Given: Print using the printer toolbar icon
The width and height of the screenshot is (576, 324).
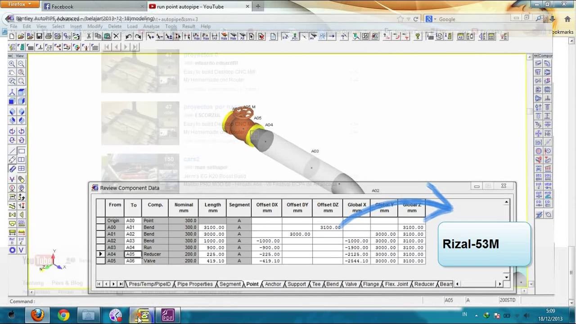Looking at the screenshot, I should (48, 36).
